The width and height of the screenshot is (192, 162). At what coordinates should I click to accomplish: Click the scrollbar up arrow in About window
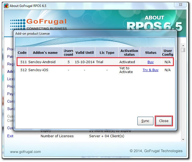[x=183, y=46]
